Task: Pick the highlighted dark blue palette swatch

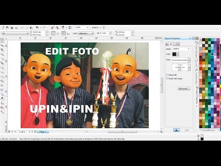Action: pyautogui.click(x=212, y=54)
